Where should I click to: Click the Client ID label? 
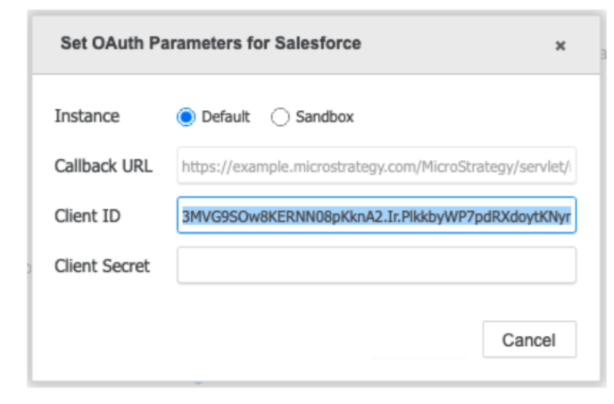(87, 215)
